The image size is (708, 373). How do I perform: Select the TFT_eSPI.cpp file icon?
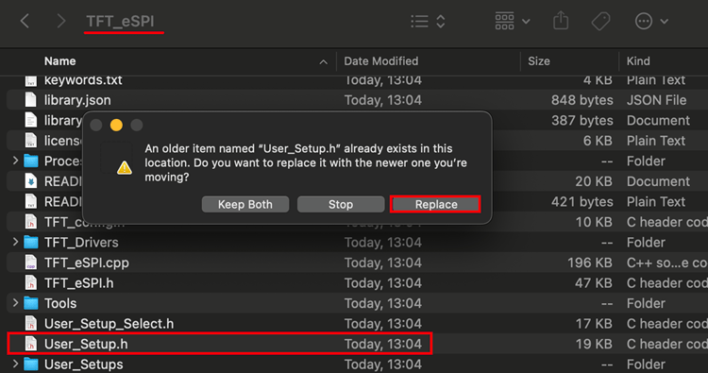(x=31, y=263)
